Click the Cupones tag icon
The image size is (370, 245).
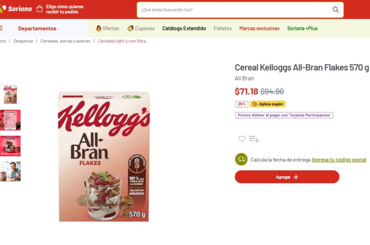point(130,29)
